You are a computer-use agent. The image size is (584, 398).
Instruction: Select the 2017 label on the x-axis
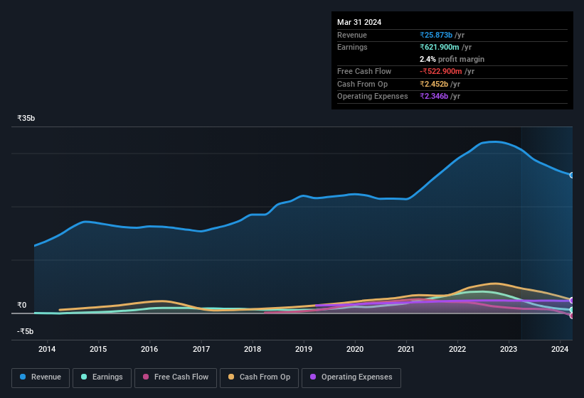201,349
